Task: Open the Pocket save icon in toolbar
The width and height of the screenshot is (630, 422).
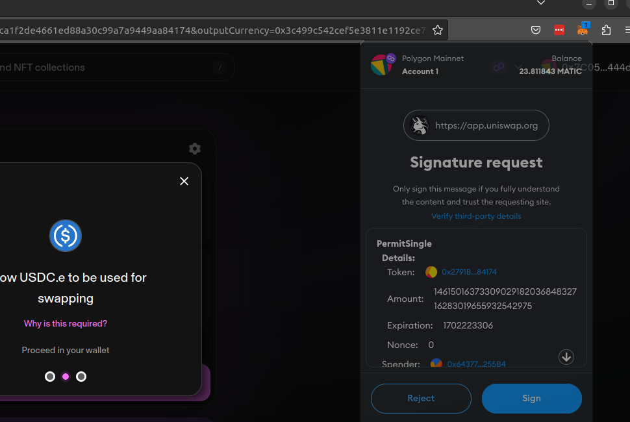Action: 536,30
